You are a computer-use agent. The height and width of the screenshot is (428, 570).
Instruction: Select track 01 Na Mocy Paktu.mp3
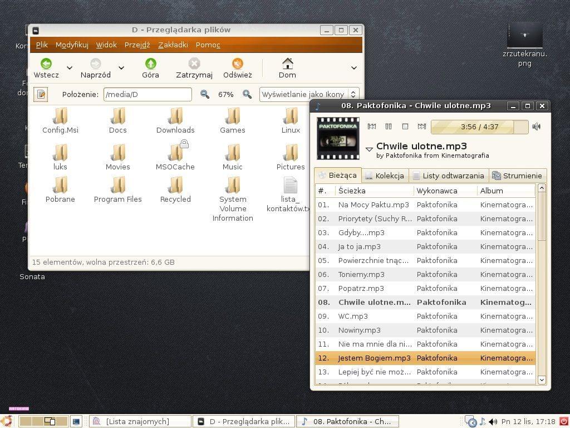click(x=425, y=205)
